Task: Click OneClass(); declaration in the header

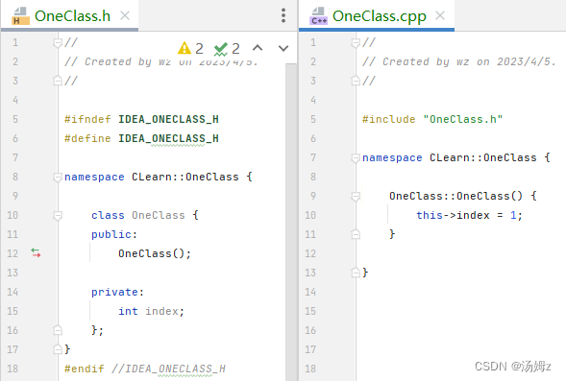Action: click(x=155, y=253)
